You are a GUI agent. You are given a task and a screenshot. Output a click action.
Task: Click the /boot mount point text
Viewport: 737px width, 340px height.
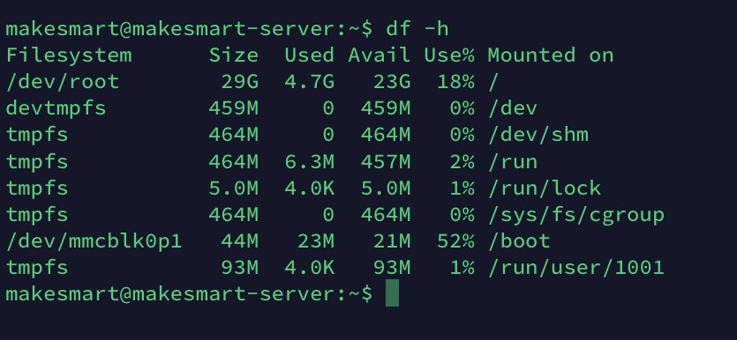[519, 241]
